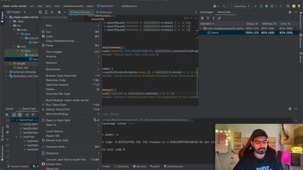This screenshot has width=303, height=170.
Task: Toggle the Bookmarks vertical tool window button
Action: tap(2, 153)
